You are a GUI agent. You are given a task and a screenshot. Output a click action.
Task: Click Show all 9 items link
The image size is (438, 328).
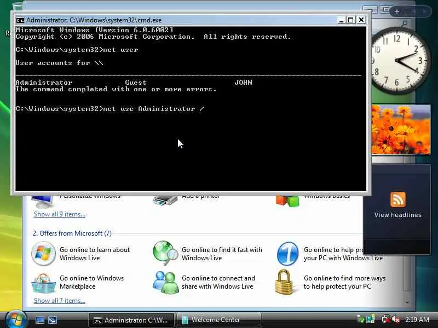60,214
